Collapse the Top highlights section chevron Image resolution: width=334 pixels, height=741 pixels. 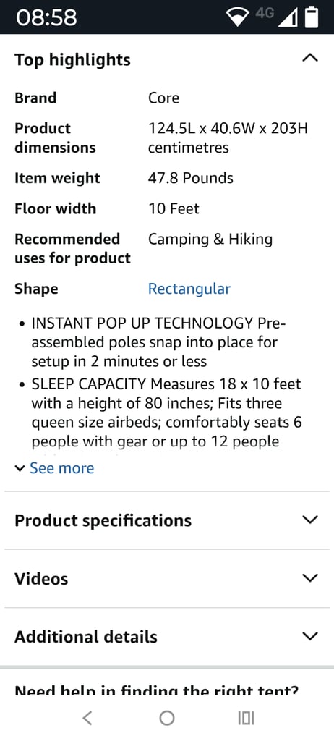coord(310,58)
